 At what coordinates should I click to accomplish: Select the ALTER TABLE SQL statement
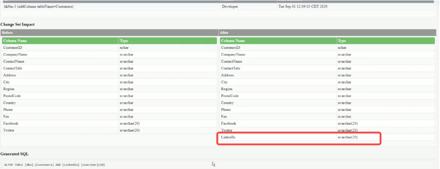(x=55, y=165)
